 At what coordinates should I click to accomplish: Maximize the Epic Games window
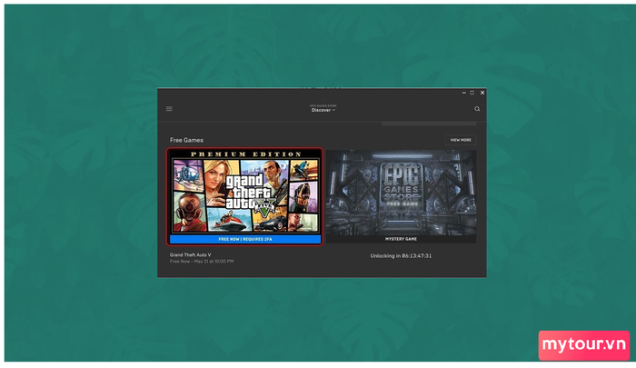coord(472,93)
